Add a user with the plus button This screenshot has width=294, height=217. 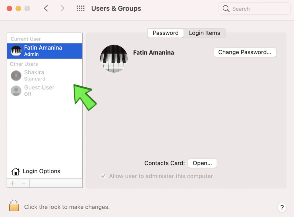13,183
